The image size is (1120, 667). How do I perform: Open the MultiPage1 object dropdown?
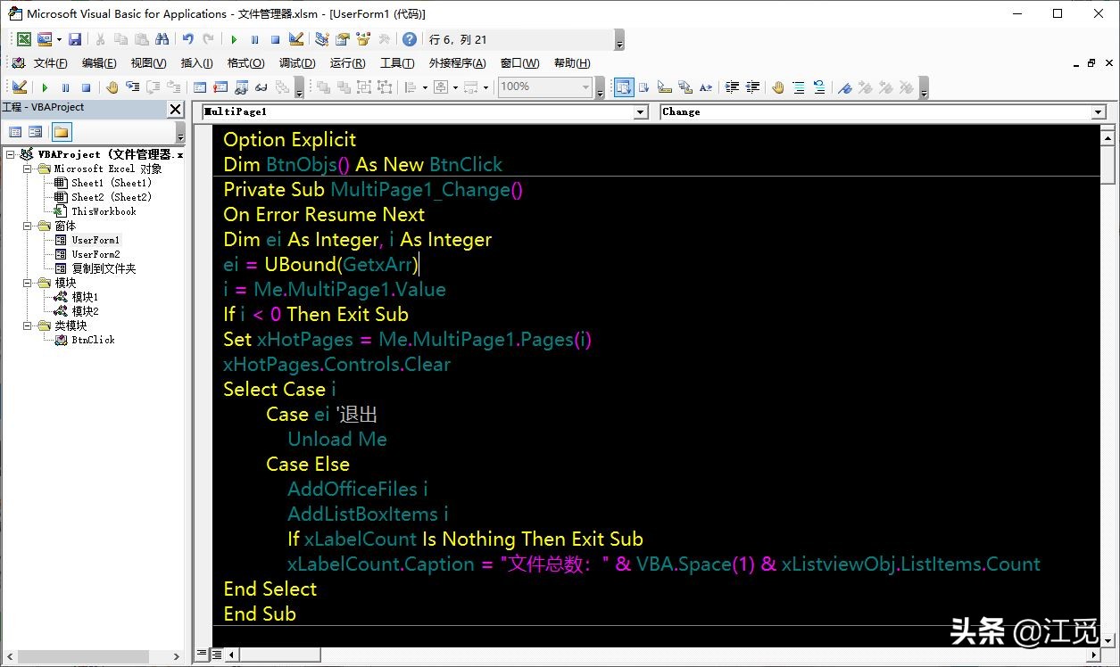click(x=640, y=112)
